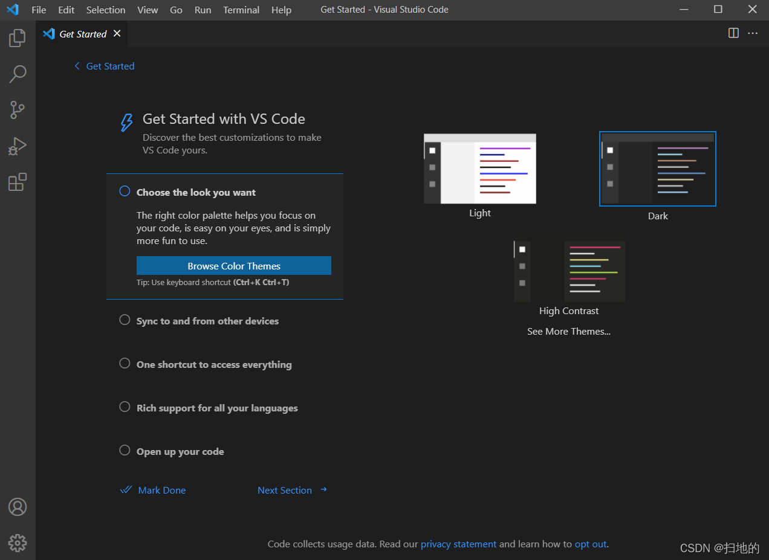Open the Run menu
This screenshot has width=769, height=560.
pyautogui.click(x=203, y=10)
